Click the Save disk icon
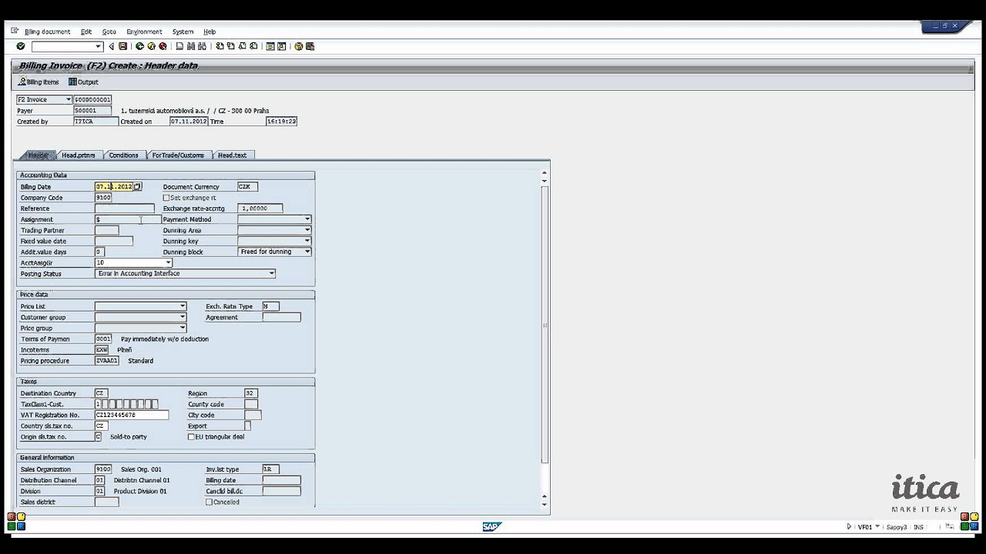This screenshot has height=554, width=986. [122, 46]
